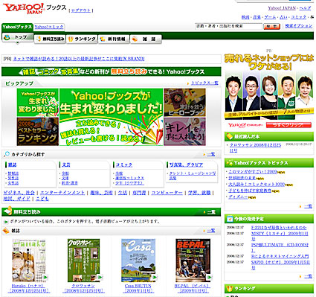Open the ランキング tab
This screenshot has height=297, width=316.
point(82,39)
